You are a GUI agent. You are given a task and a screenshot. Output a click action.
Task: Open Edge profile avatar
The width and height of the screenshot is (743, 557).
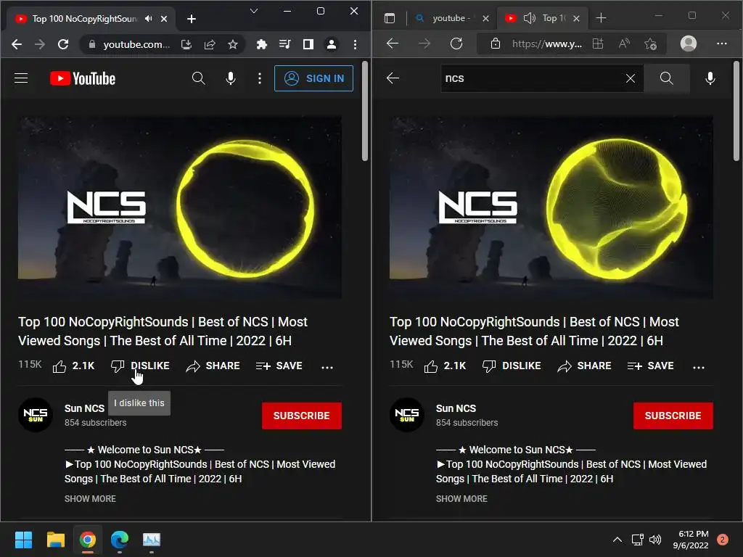(x=689, y=44)
